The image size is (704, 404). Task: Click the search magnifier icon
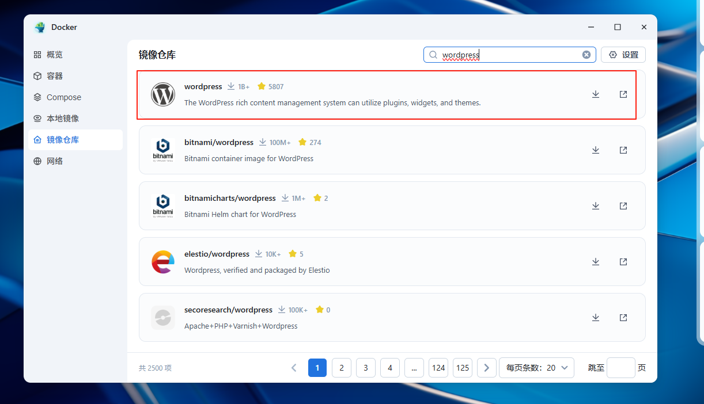coord(433,55)
